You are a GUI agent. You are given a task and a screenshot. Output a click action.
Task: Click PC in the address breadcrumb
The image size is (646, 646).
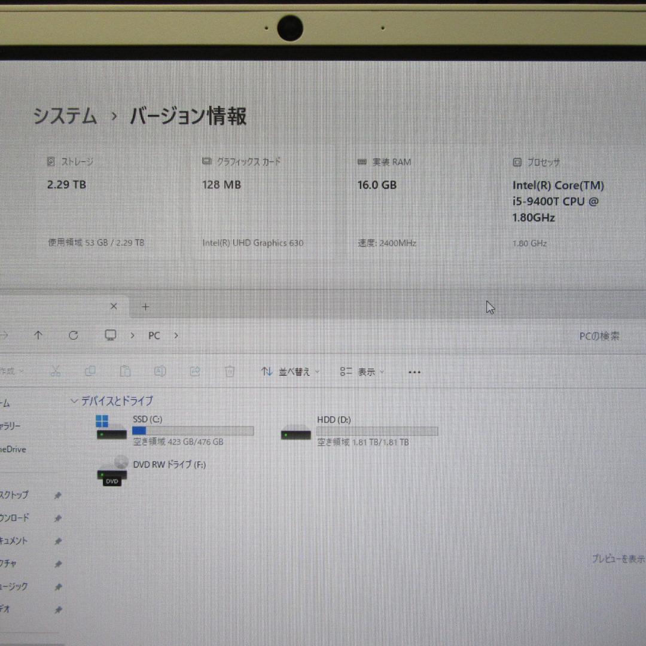pos(153,336)
